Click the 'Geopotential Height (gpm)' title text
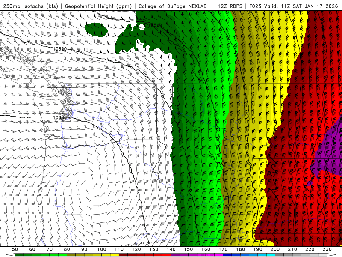This screenshot has height=257, width=342. coord(98,6)
